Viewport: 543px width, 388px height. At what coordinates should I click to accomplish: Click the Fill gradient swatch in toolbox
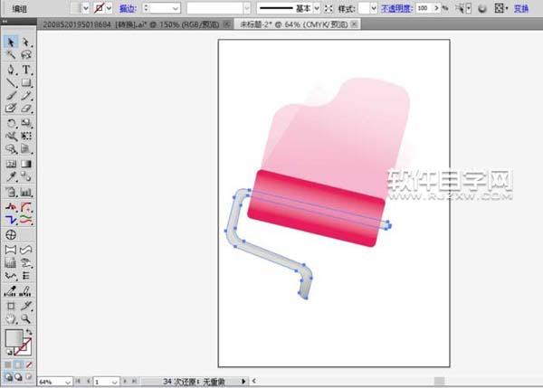pyautogui.click(x=14, y=338)
